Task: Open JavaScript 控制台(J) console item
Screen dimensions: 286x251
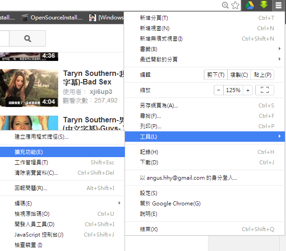Action: (x=62, y=235)
